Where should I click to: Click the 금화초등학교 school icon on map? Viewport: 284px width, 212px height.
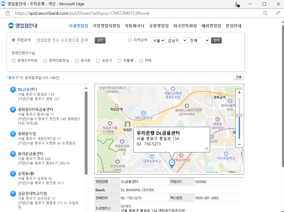[x=152, y=156]
